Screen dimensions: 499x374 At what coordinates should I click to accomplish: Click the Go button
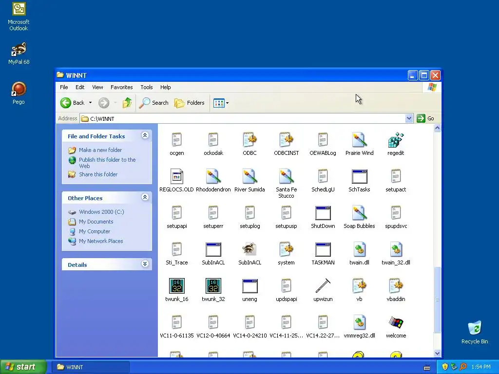(x=425, y=118)
